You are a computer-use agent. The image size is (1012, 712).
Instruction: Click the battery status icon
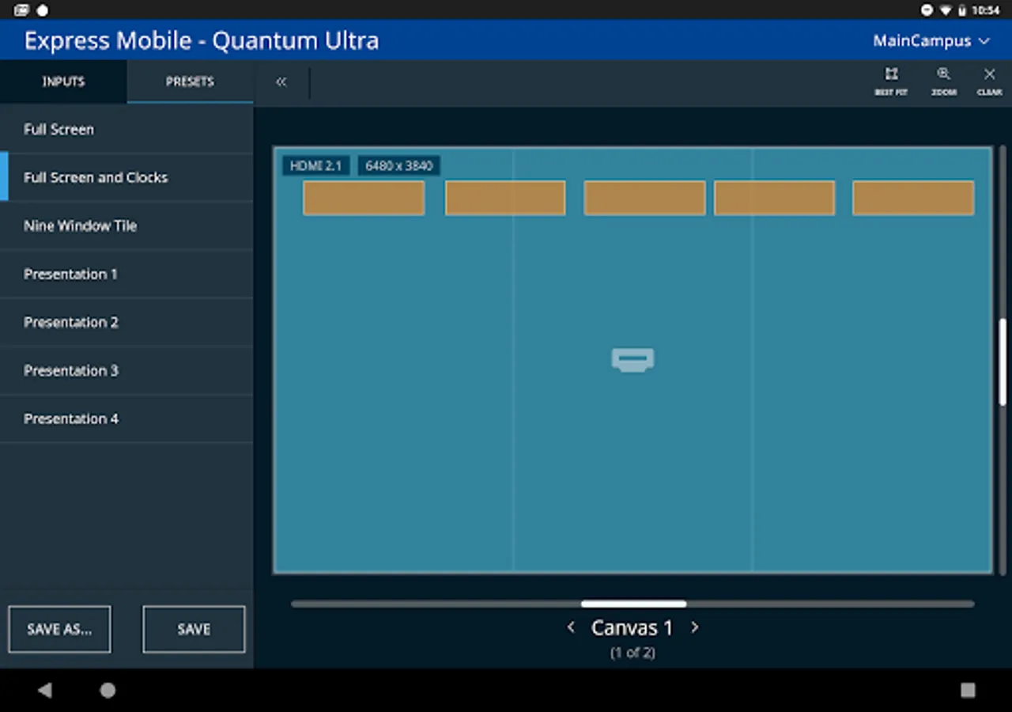[962, 10]
